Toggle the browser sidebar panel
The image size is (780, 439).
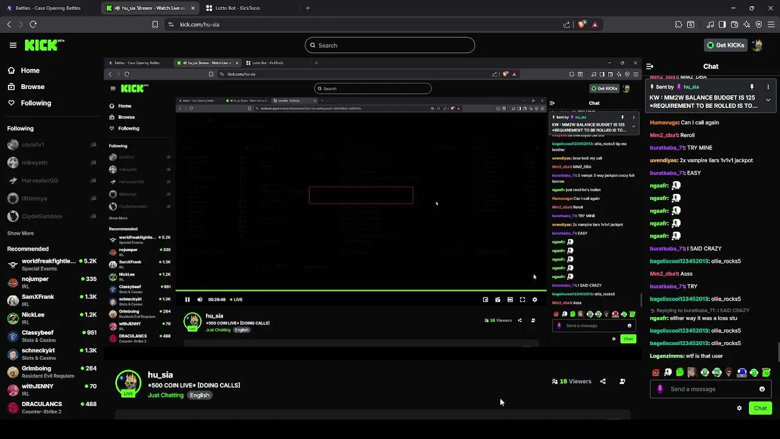tap(722, 24)
